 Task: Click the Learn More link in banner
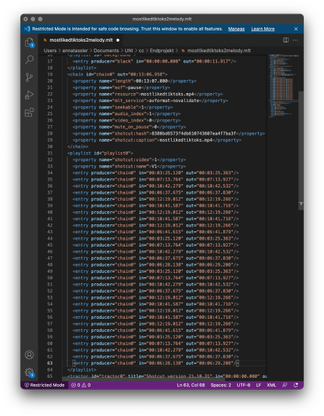click(x=263, y=28)
